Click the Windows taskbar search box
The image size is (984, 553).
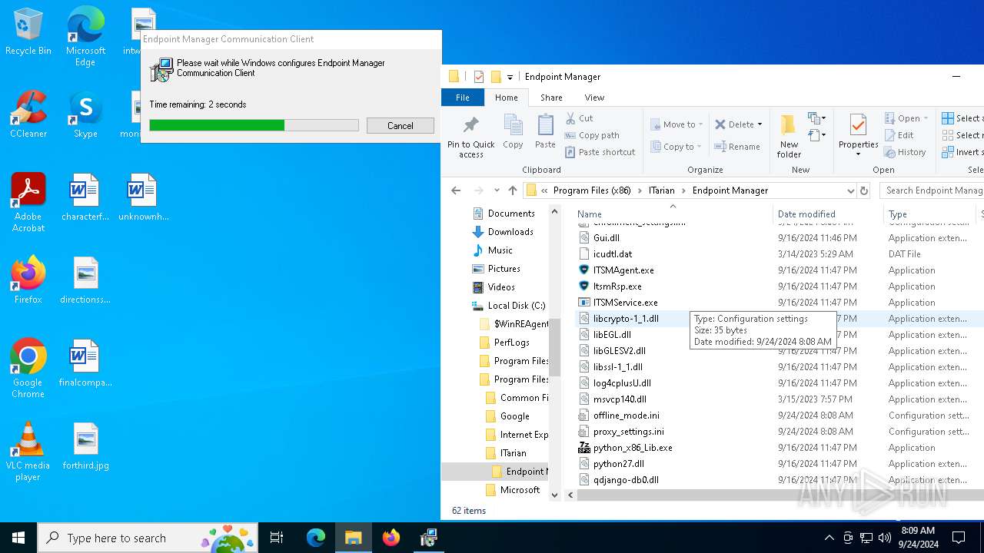click(149, 538)
